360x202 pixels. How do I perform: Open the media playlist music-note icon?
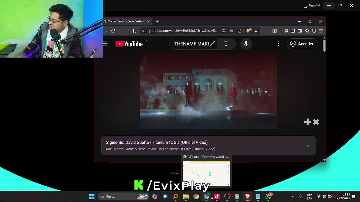click(286, 31)
